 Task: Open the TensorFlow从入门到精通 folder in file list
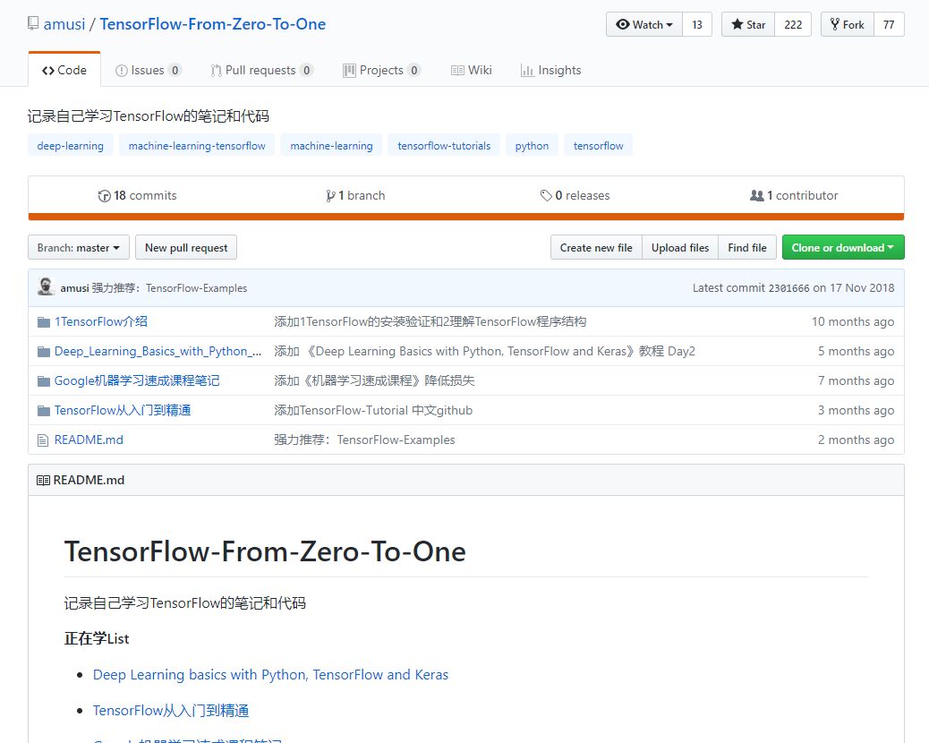coord(123,411)
